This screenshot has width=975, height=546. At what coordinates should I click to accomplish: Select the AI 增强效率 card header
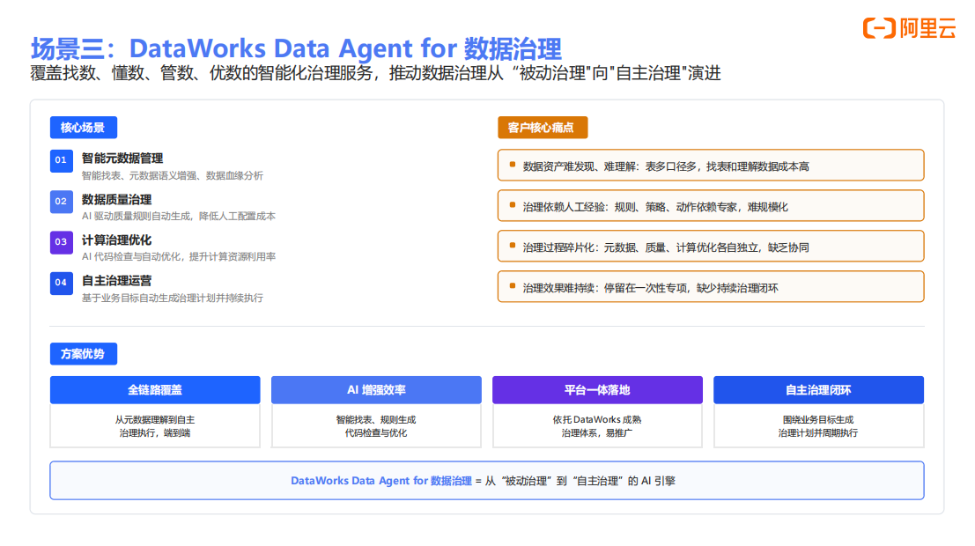(376, 390)
